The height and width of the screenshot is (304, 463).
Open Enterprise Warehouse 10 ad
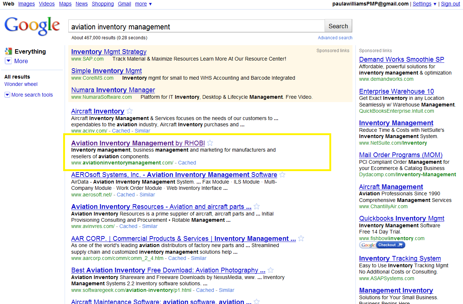tap(397, 91)
